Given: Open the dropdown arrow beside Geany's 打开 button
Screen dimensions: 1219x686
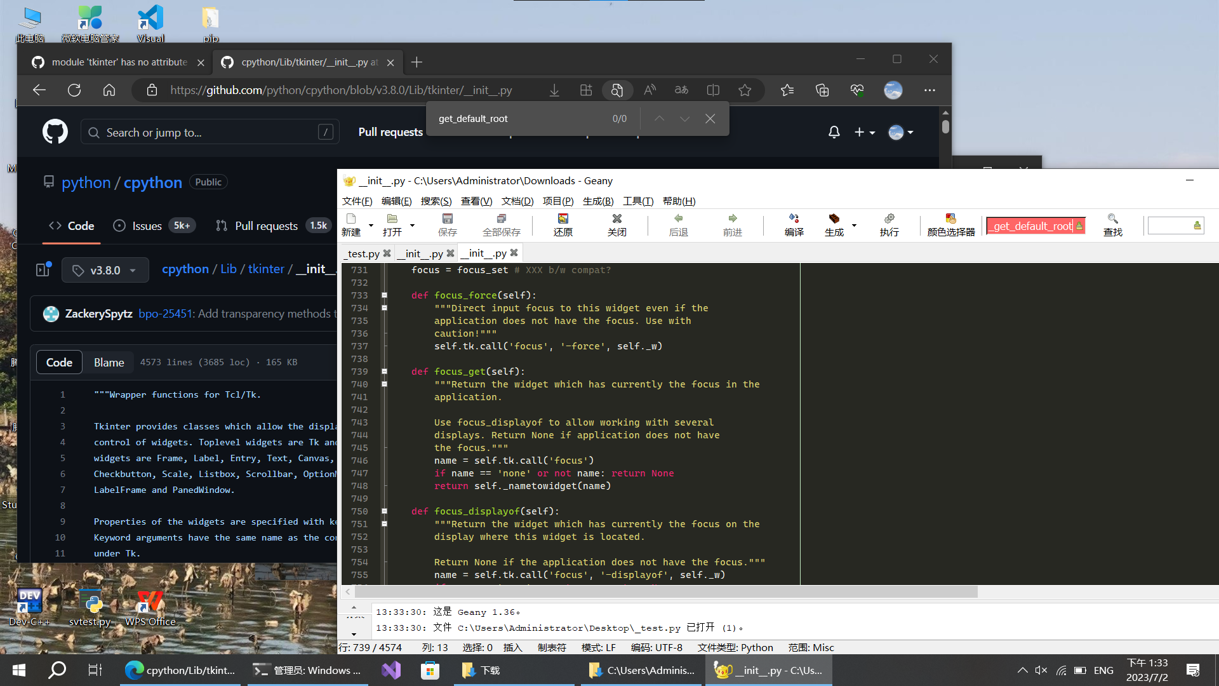Looking at the screenshot, I should pyautogui.click(x=411, y=225).
